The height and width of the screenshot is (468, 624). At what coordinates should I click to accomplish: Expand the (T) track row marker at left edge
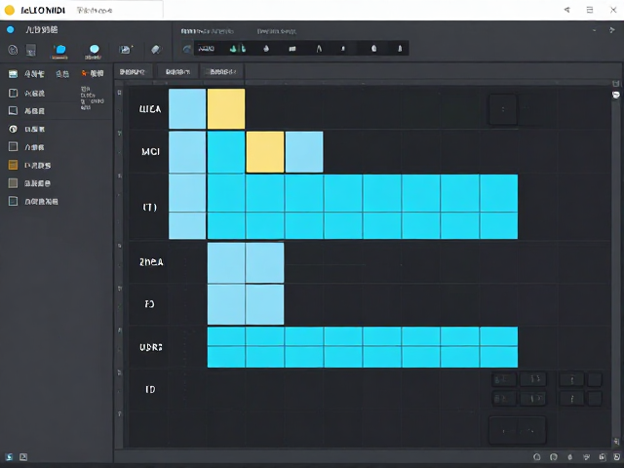pos(119,175)
